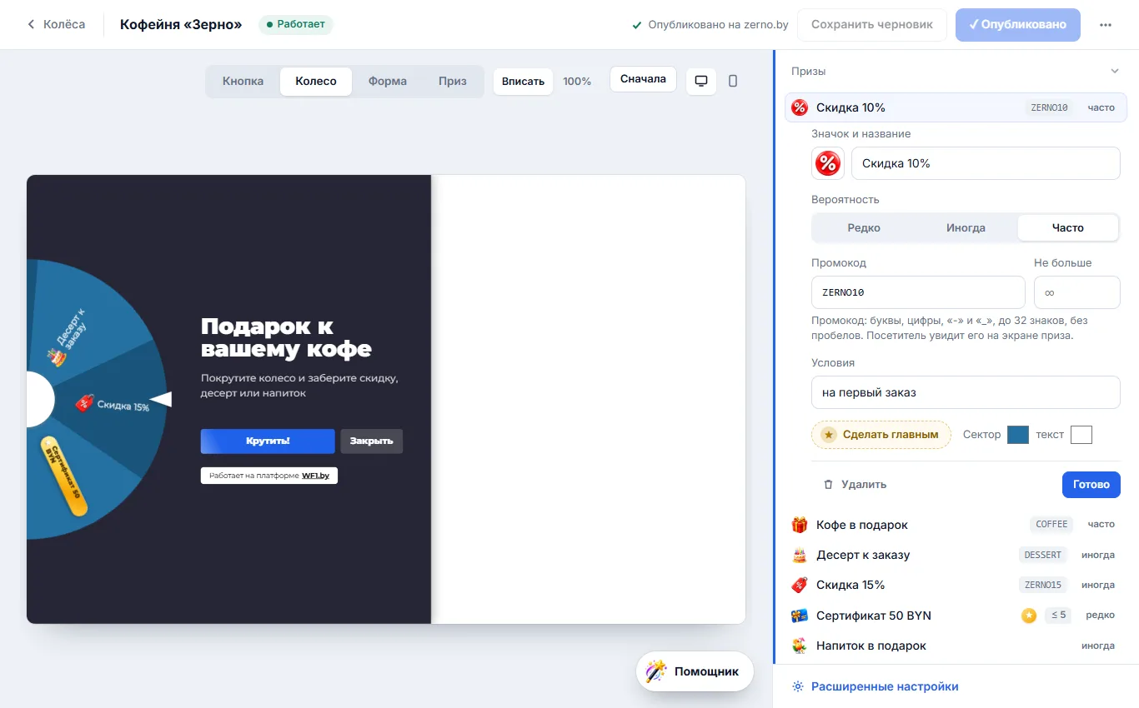Click the percent emoji icon picker
The width and height of the screenshot is (1139, 708).
point(827,163)
